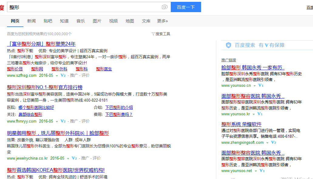Expand the dropdown arrow after www.younsoo.net

point(256,171)
